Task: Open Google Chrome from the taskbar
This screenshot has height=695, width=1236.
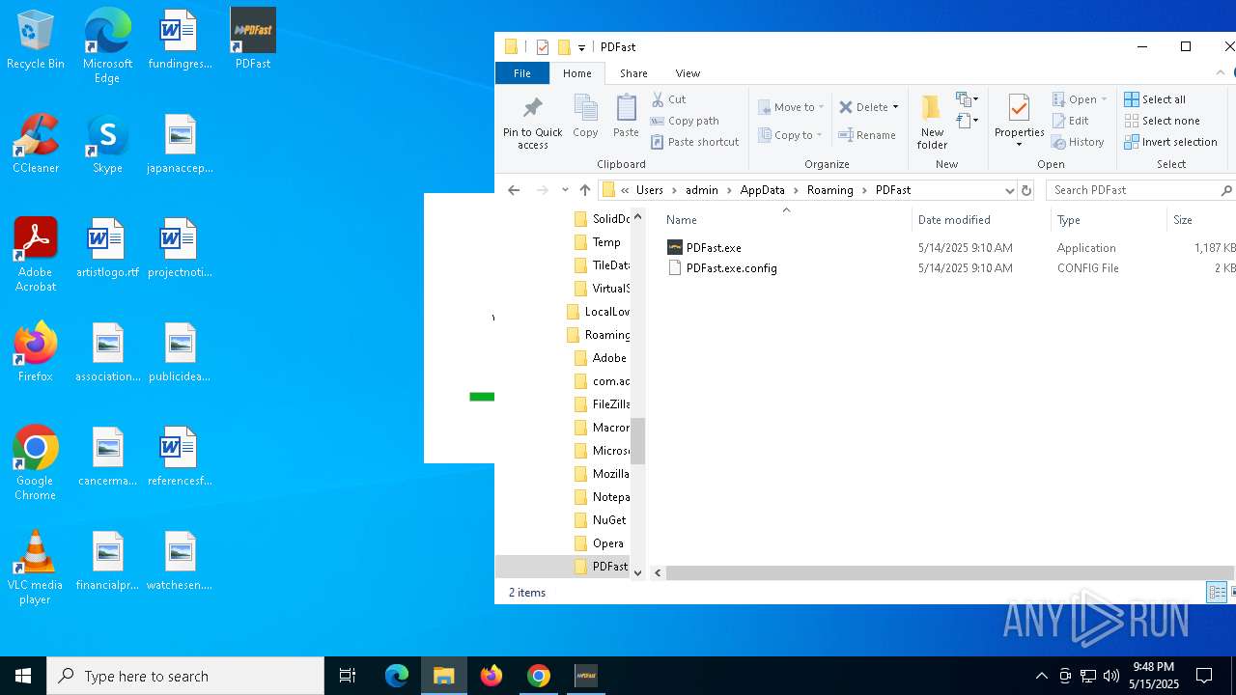Action: pos(539,676)
